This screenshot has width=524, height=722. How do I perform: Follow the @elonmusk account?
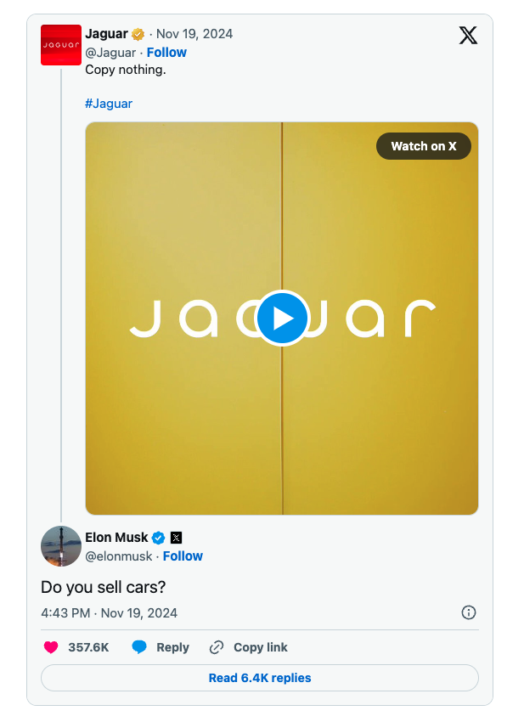coord(183,556)
